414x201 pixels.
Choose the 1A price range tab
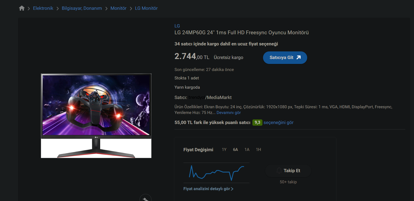(247, 150)
